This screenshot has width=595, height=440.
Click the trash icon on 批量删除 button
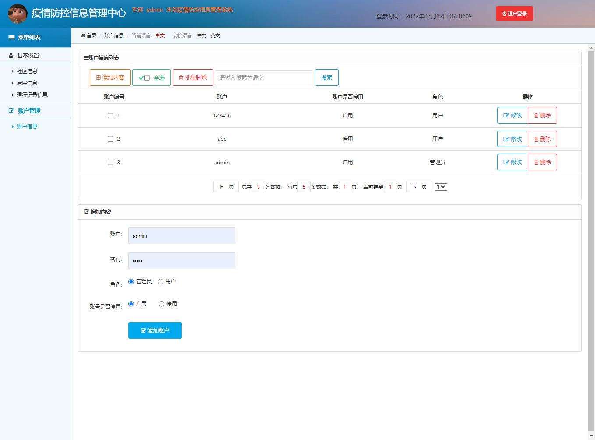pyautogui.click(x=181, y=77)
